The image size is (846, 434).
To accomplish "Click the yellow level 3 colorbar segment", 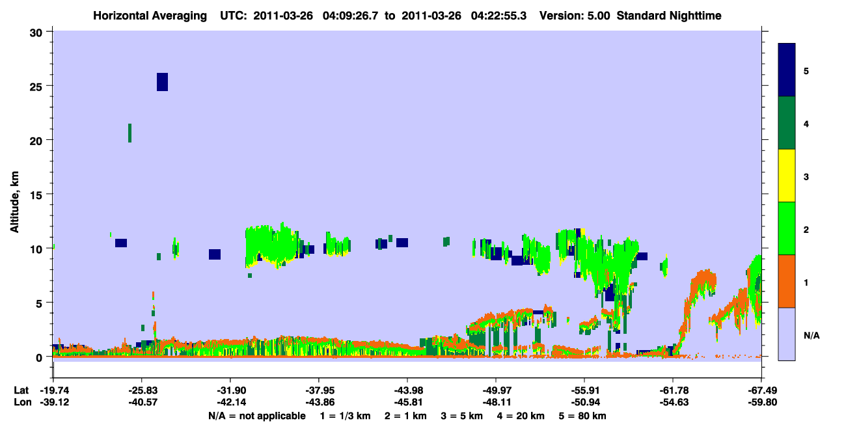I will tap(787, 176).
